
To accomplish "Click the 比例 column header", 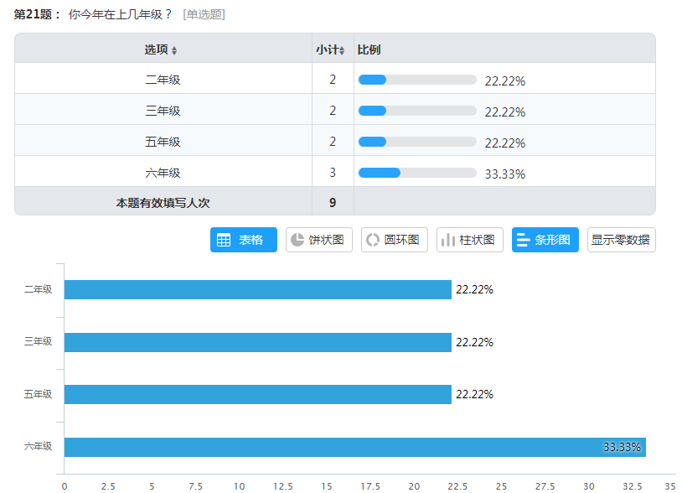I will point(369,49).
